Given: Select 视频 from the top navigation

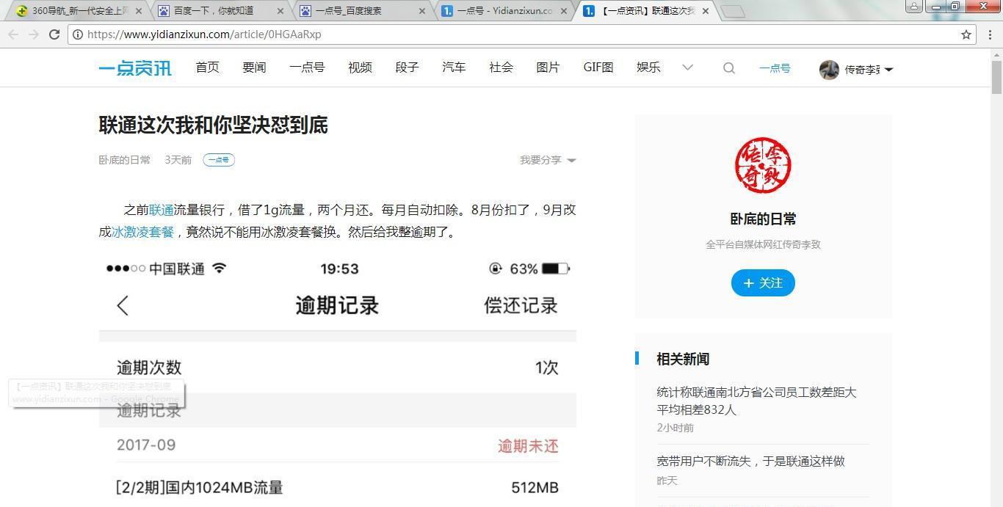Looking at the screenshot, I should tap(359, 68).
